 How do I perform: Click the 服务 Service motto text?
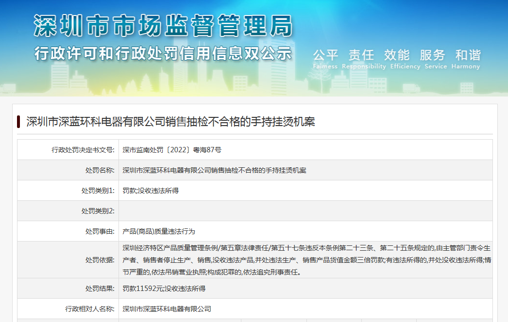[436, 59]
